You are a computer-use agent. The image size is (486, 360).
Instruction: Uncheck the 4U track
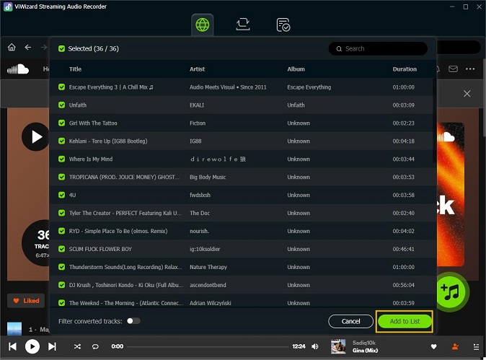tap(62, 195)
